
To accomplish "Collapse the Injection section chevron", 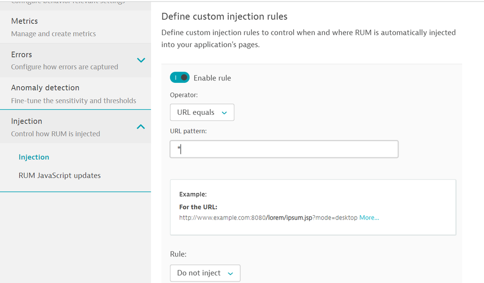I will tap(141, 127).
